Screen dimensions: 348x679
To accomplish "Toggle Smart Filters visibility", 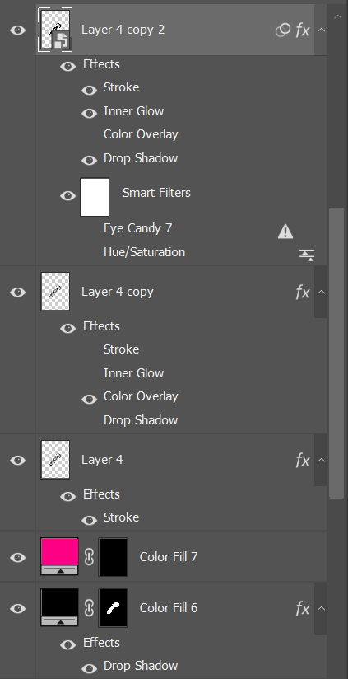I will (x=67, y=196).
